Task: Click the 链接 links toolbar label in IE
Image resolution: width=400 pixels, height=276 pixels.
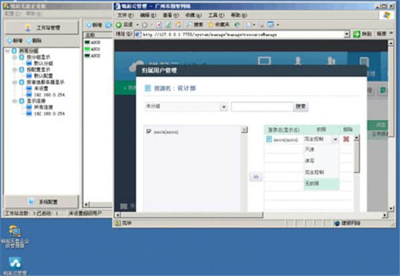Action: pos(381,34)
